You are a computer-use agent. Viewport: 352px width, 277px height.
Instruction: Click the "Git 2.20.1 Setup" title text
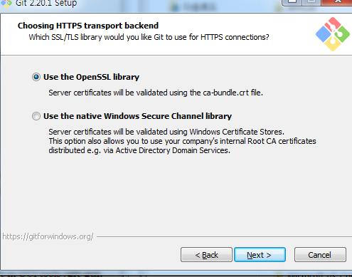click(x=46, y=4)
